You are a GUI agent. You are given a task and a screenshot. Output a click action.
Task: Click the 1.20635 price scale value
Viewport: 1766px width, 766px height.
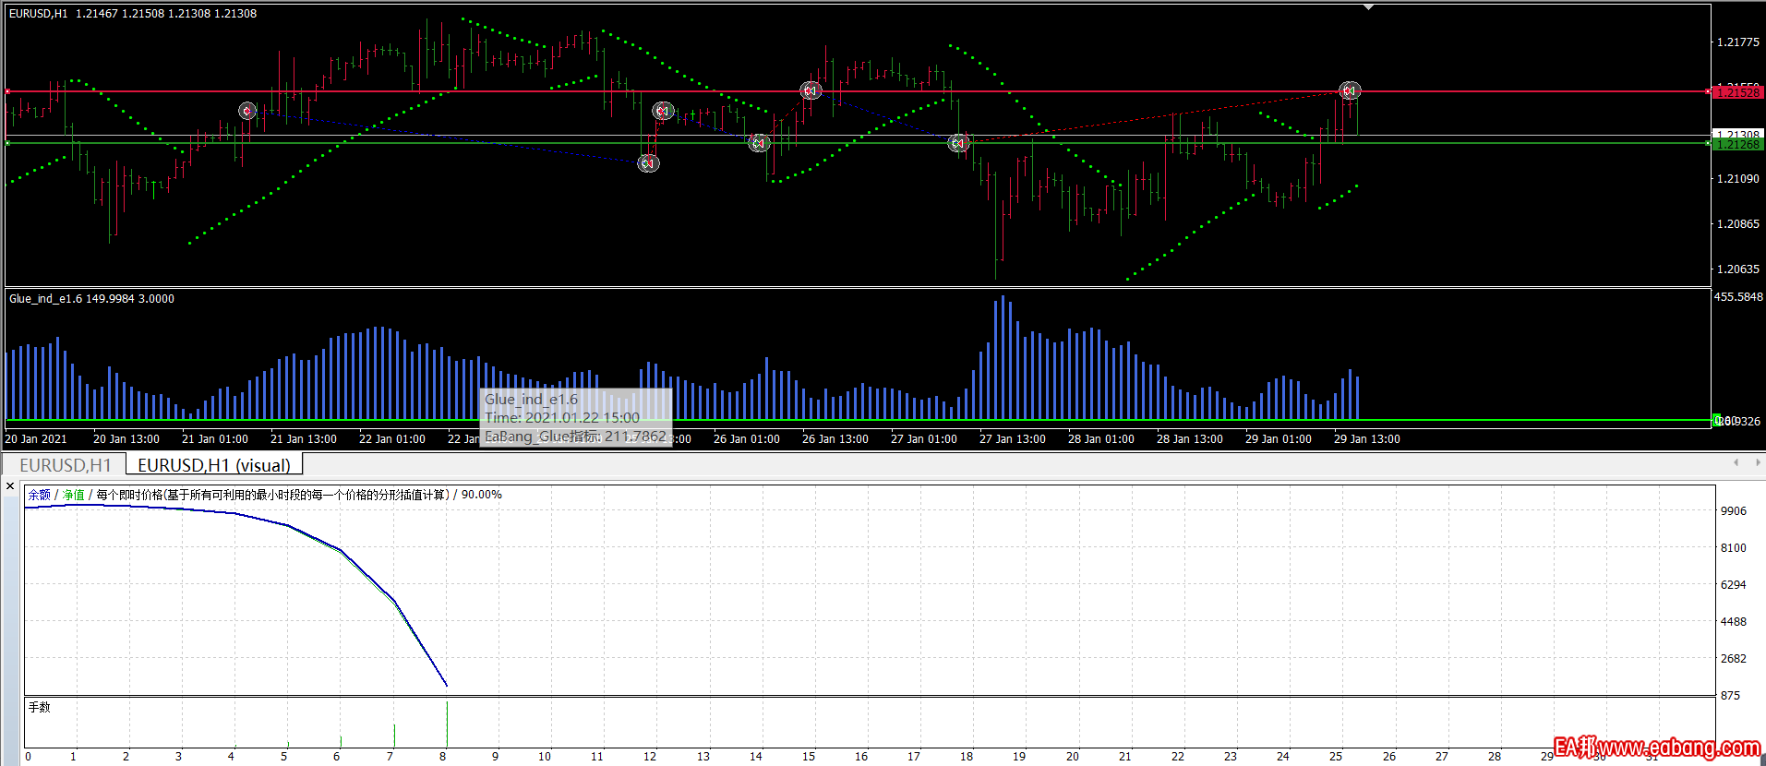(x=1738, y=269)
